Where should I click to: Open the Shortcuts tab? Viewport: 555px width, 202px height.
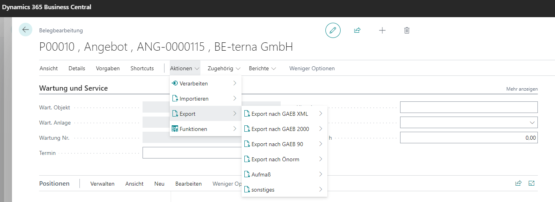pyautogui.click(x=142, y=68)
